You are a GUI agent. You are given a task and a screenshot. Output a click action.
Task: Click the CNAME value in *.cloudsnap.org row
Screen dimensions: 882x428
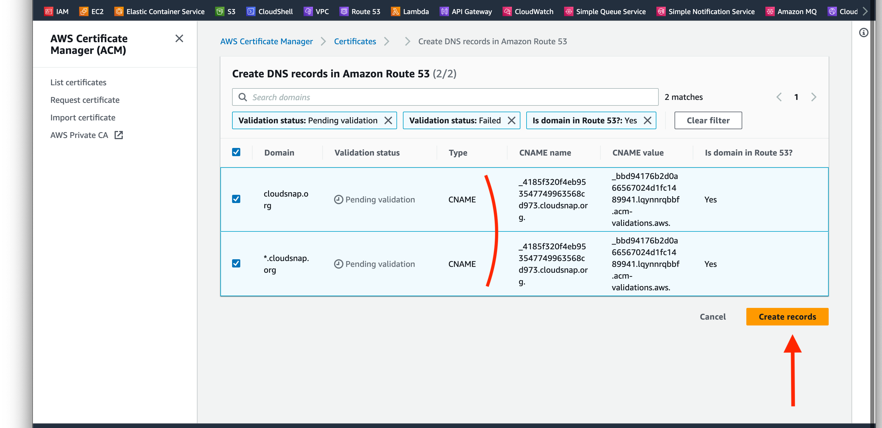pyautogui.click(x=646, y=264)
